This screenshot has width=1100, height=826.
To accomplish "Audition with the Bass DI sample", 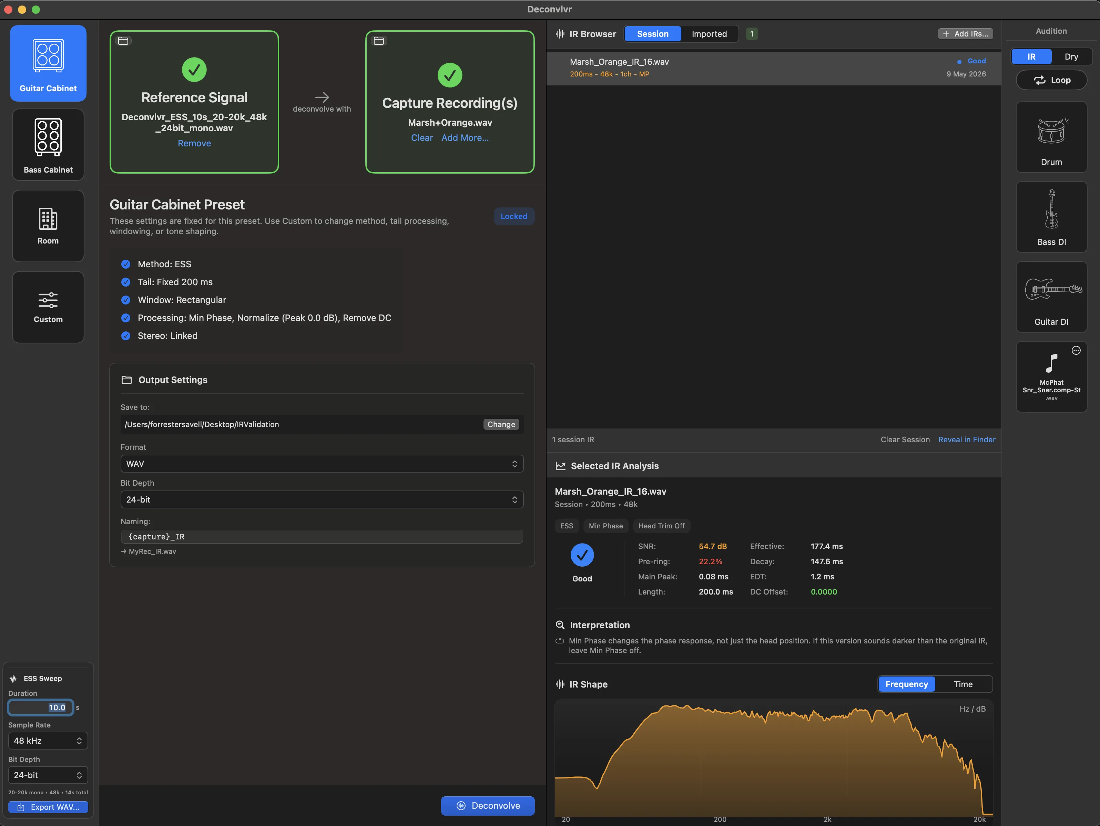I will 1051,217.
